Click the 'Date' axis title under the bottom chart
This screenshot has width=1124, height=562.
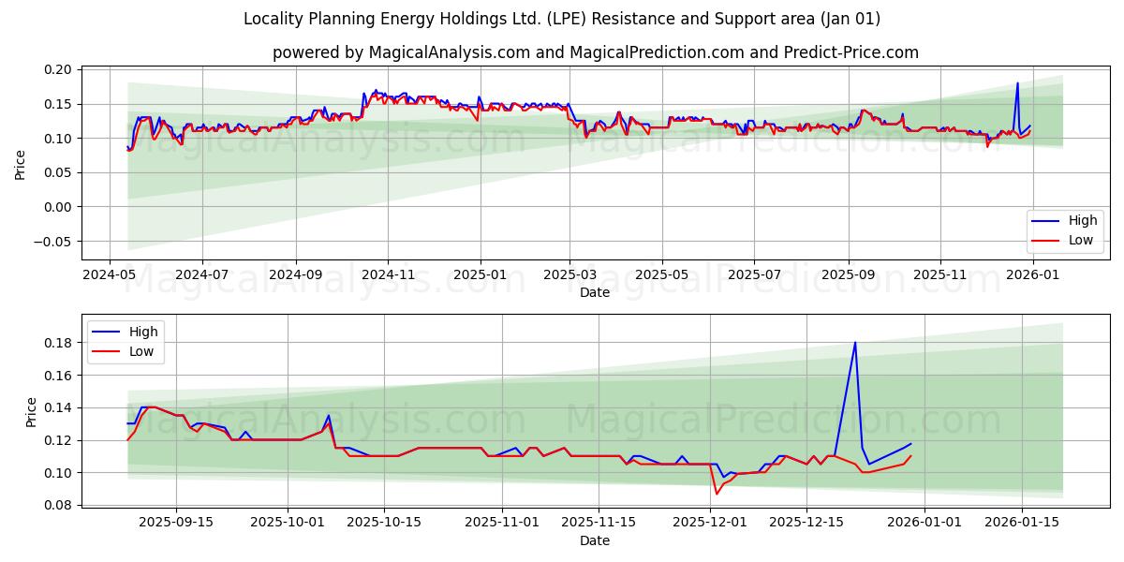(595, 540)
